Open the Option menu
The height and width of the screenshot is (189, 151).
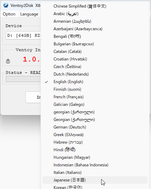pyautogui.click(x=9, y=14)
